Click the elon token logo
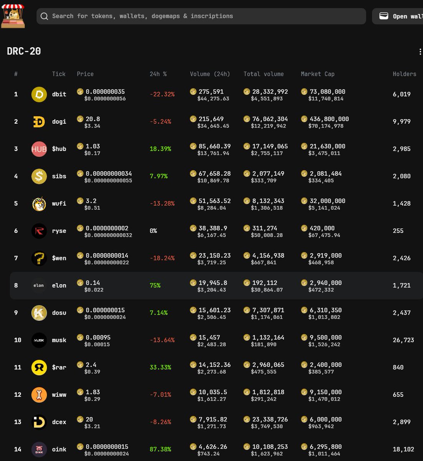The height and width of the screenshot is (461, 423). coord(39,285)
